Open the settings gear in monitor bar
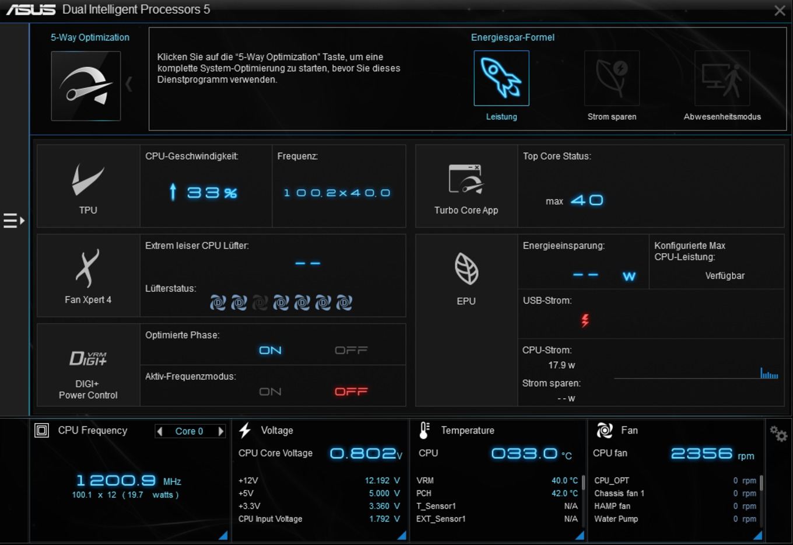 [778, 434]
